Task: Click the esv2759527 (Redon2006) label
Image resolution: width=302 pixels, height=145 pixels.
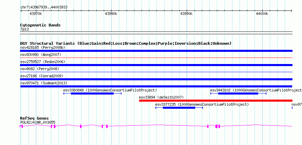Action: [x=43, y=62]
